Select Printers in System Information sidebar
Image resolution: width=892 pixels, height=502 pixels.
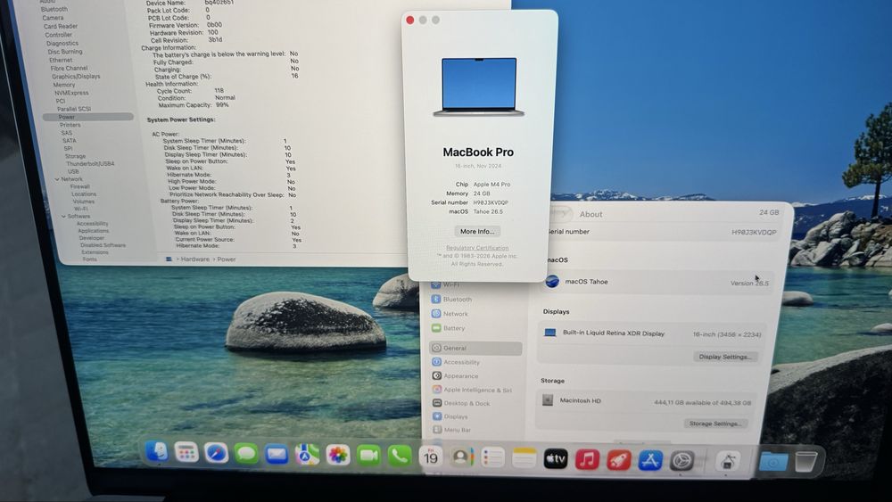[70, 125]
